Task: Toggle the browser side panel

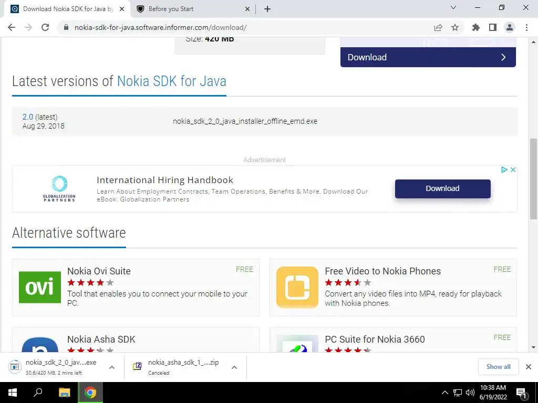Action: (493, 27)
